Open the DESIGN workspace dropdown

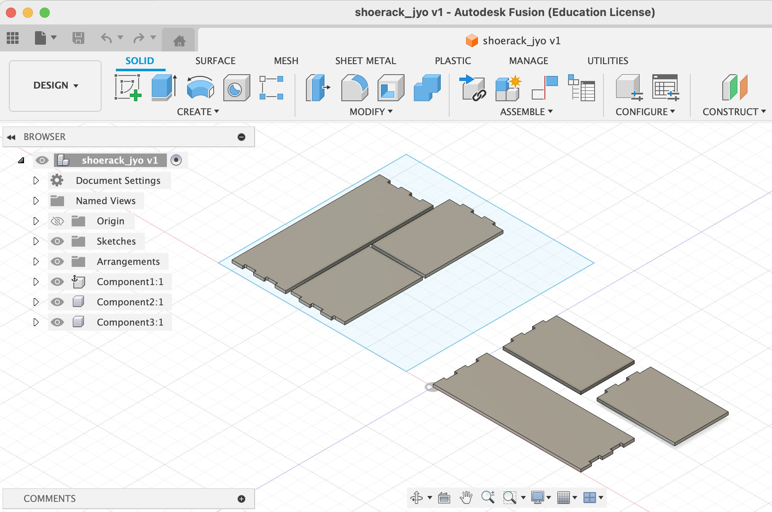coord(55,86)
